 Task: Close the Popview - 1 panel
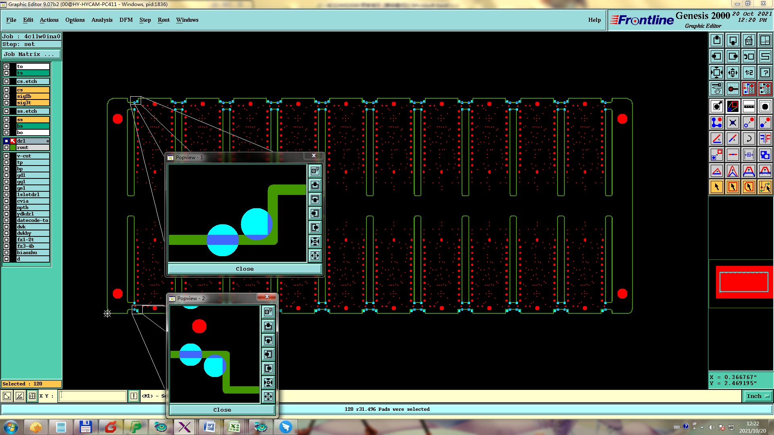tap(245, 269)
